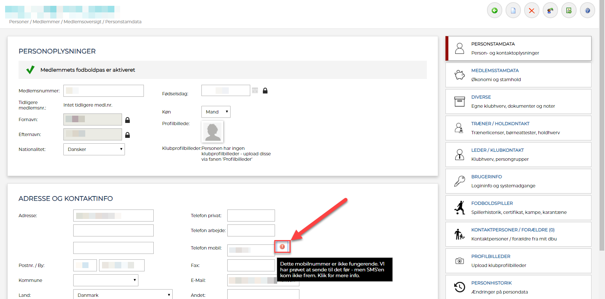Image resolution: width=605 pixels, height=299 pixels.
Task: Open the Kommune dropdown
Action: (106, 280)
